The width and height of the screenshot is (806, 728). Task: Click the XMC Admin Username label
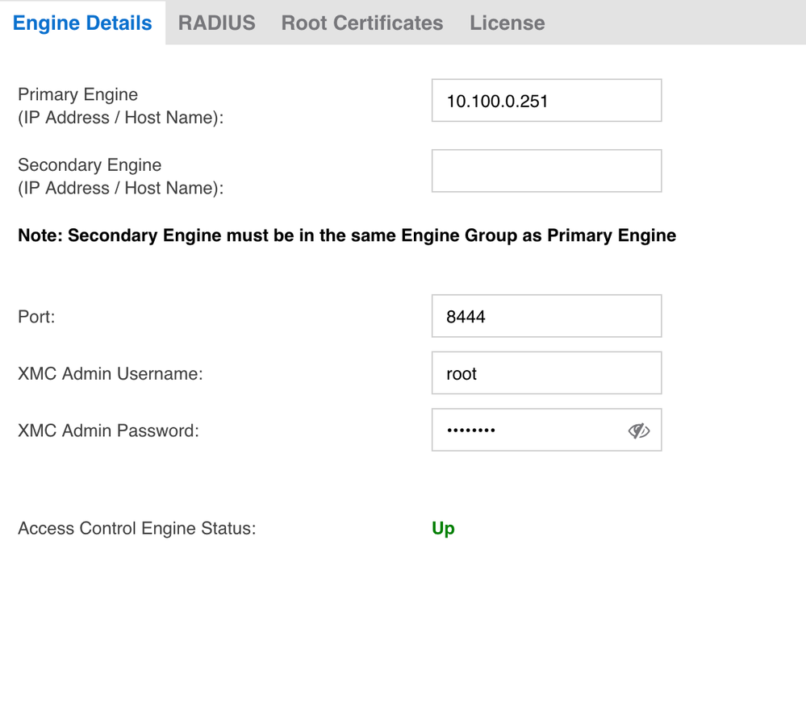pyautogui.click(x=110, y=374)
